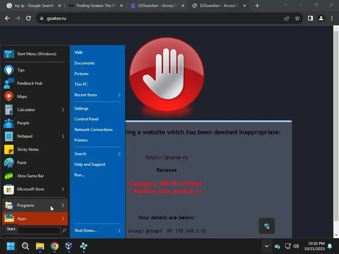This screenshot has height=254, width=339.
Task: Open a new Chrome tab
Action: click(x=257, y=6)
